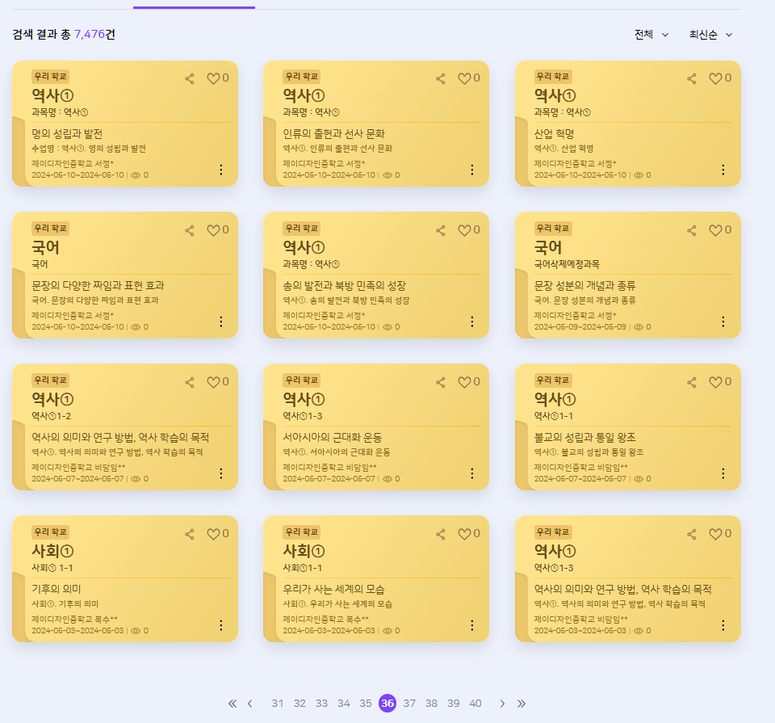The width and height of the screenshot is (775, 723).
Task: Jump to the last page double arrow
Action: click(522, 704)
